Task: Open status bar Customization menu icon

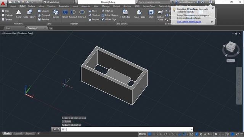Action: click(242, 134)
